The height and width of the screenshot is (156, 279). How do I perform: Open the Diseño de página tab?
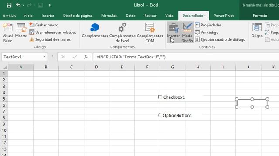tap(78, 16)
